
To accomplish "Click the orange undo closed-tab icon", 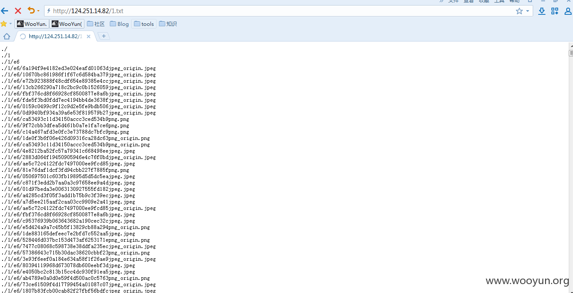I will [x=31, y=10].
